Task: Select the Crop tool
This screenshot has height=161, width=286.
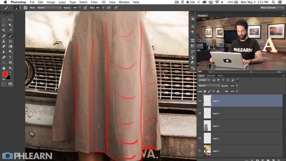Action: (x=4, y=30)
